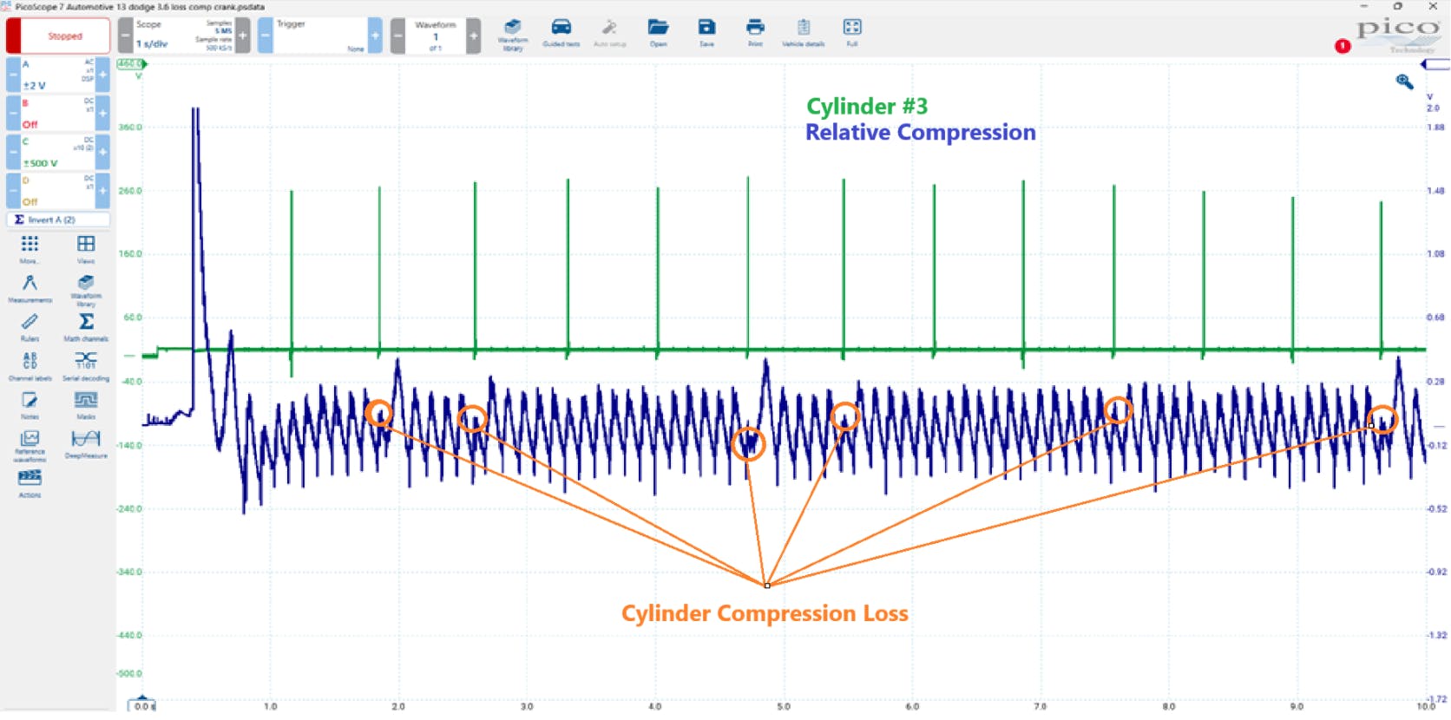This screenshot has height=720, width=1451.
Task: Select the Invert A math channel
Action: [58, 220]
